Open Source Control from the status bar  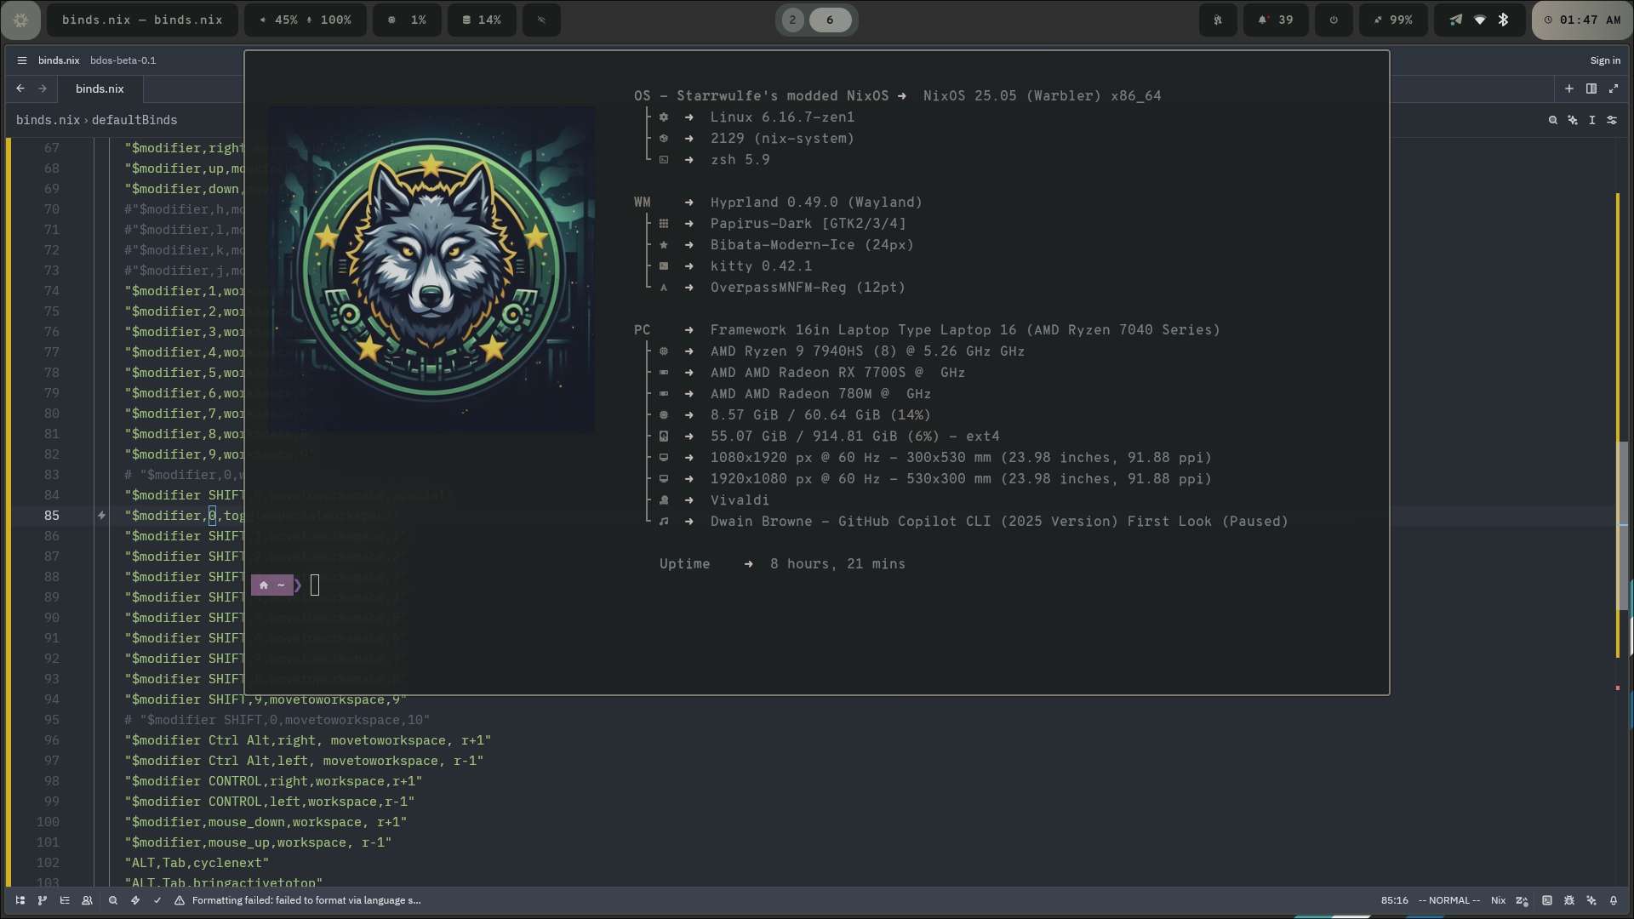coord(42,900)
